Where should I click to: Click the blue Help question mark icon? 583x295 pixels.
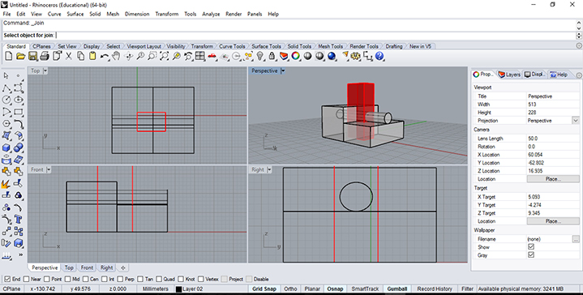tap(379, 56)
